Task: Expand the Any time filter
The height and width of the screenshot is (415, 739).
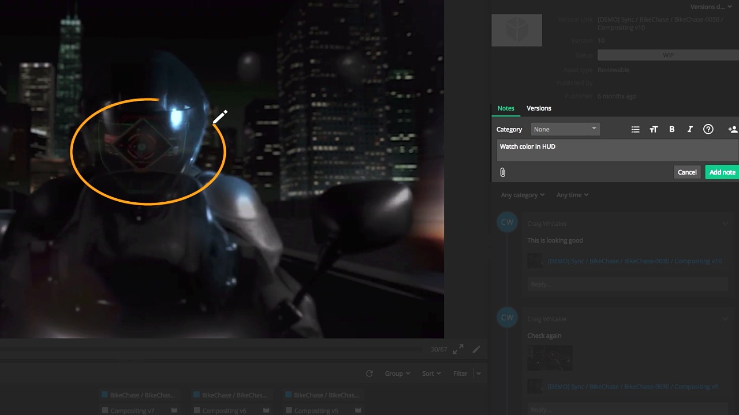Action: (572, 195)
